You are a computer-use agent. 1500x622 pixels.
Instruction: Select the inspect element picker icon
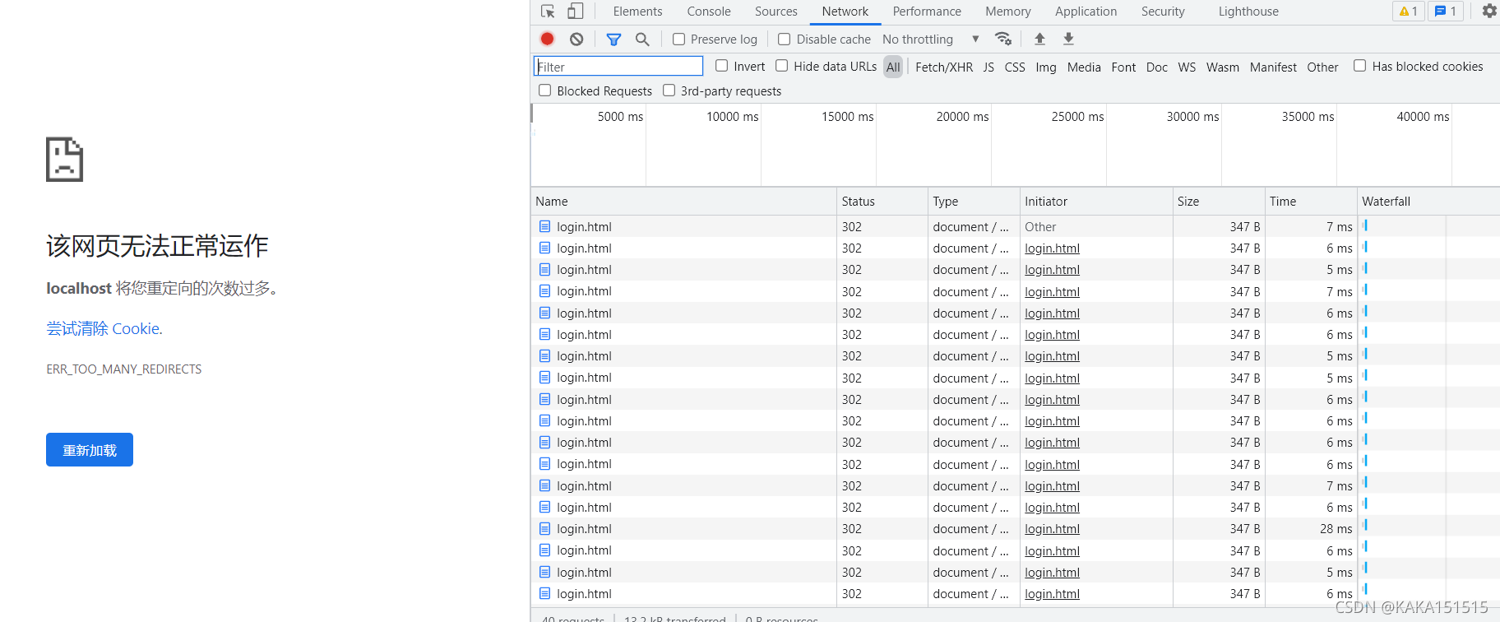pyautogui.click(x=548, y=12)
